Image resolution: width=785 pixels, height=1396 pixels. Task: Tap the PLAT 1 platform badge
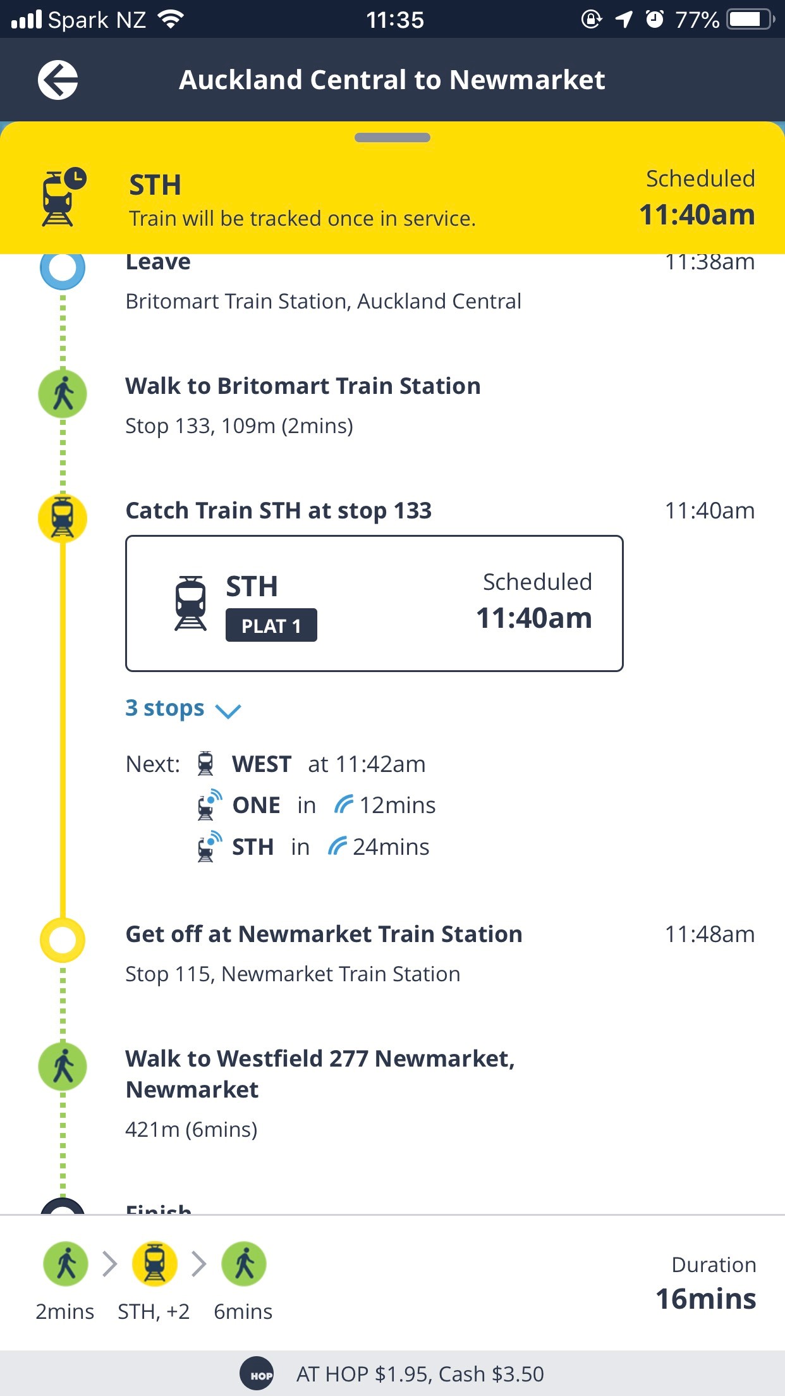click(271, 625)
